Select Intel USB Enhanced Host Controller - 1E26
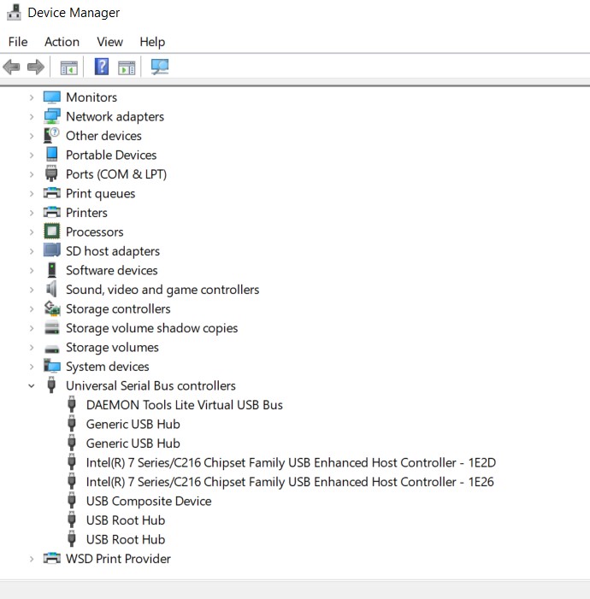The height and width of the screenshot is (599, 590). click(x=290, y=481)
